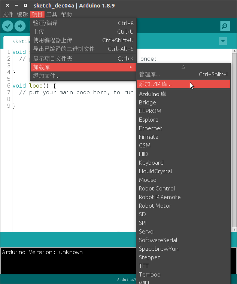This screenshot has width=237, height=284.
Task: Include the Bridge library
Action: pos(183,103)
